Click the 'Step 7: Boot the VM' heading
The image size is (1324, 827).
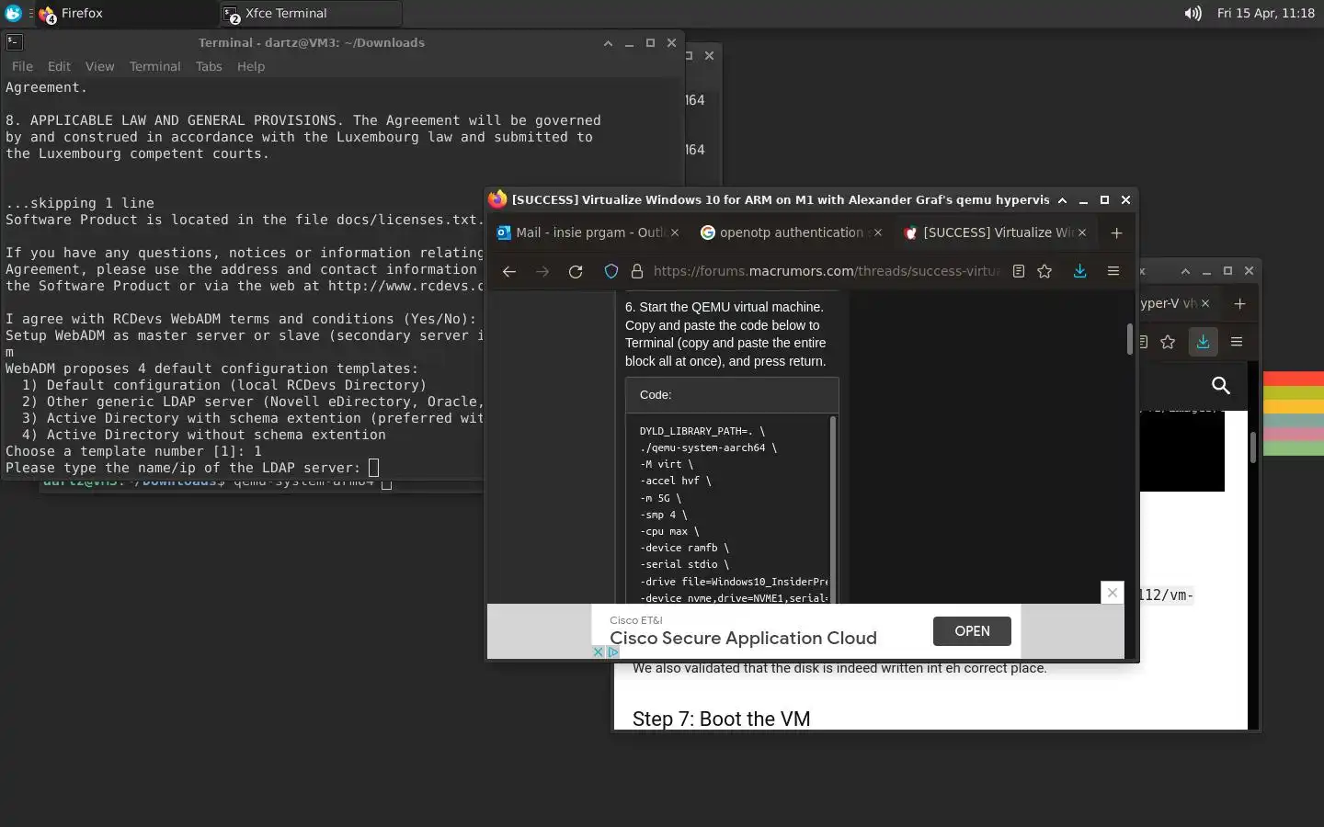click(x=721, y=719)
